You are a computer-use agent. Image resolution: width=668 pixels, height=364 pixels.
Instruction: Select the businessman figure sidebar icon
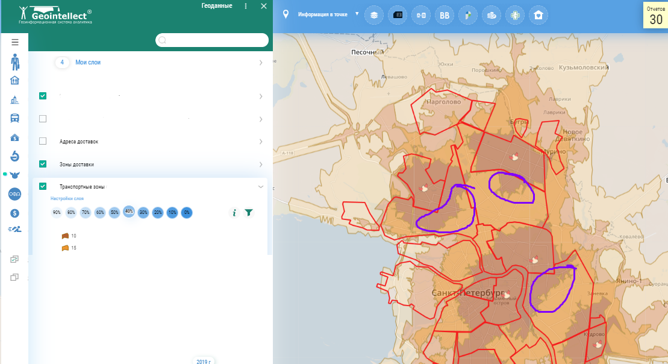coord(15,61)
